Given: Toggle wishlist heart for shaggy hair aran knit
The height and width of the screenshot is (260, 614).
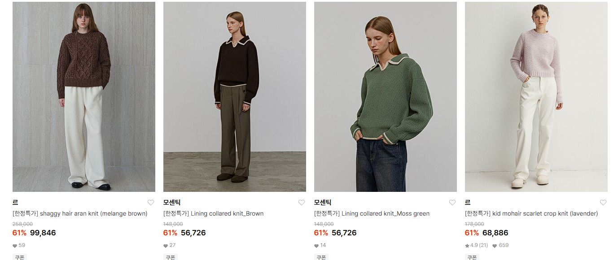Looking at the screenshot, I should click(151, 203).
